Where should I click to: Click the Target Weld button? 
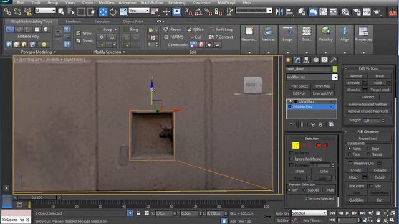click(x=380, y=90)
